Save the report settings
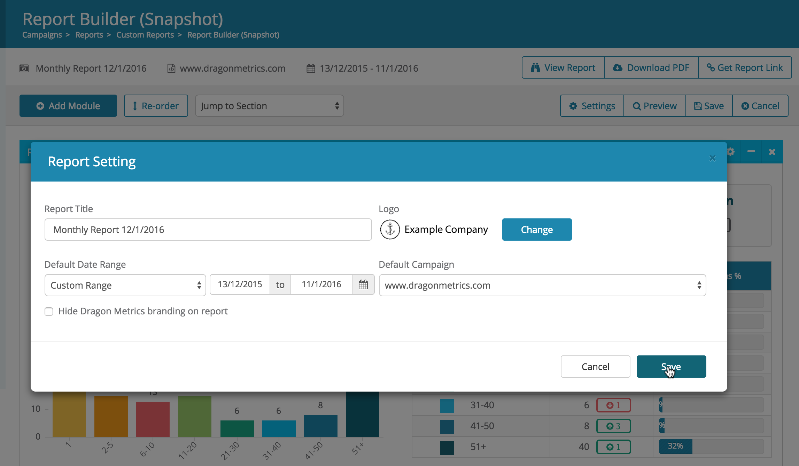Screen dimensions: 799x466 (x=671, y=366)
